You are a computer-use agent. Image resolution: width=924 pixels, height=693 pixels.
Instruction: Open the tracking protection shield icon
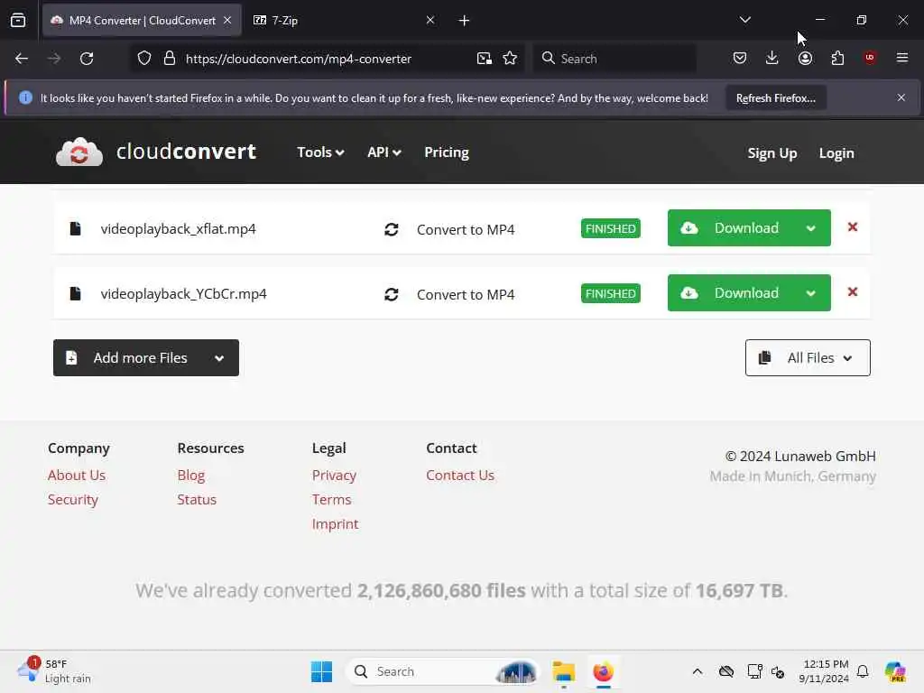coord(144,59)
